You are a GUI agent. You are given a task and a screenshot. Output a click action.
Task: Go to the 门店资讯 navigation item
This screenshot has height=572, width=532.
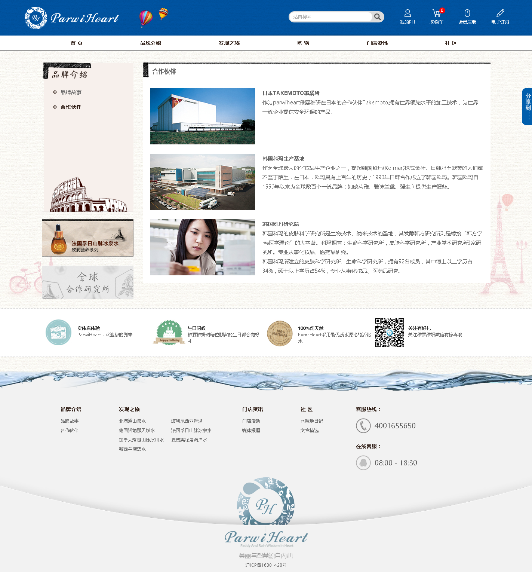(377, 43)
